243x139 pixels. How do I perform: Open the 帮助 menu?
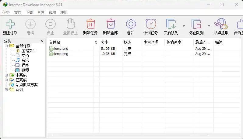click(52, 12)
